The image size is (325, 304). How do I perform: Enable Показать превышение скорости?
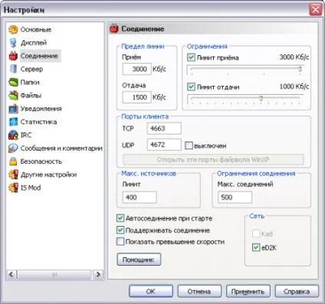coord(120,241)
